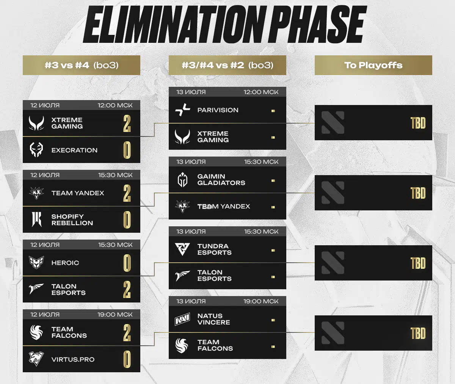
Task: Click Xtreme Gaming score of 2
Action: [x=127, y=123]
